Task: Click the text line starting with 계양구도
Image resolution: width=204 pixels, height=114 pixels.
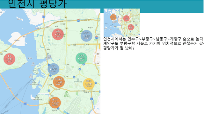Action: (154, 43)
